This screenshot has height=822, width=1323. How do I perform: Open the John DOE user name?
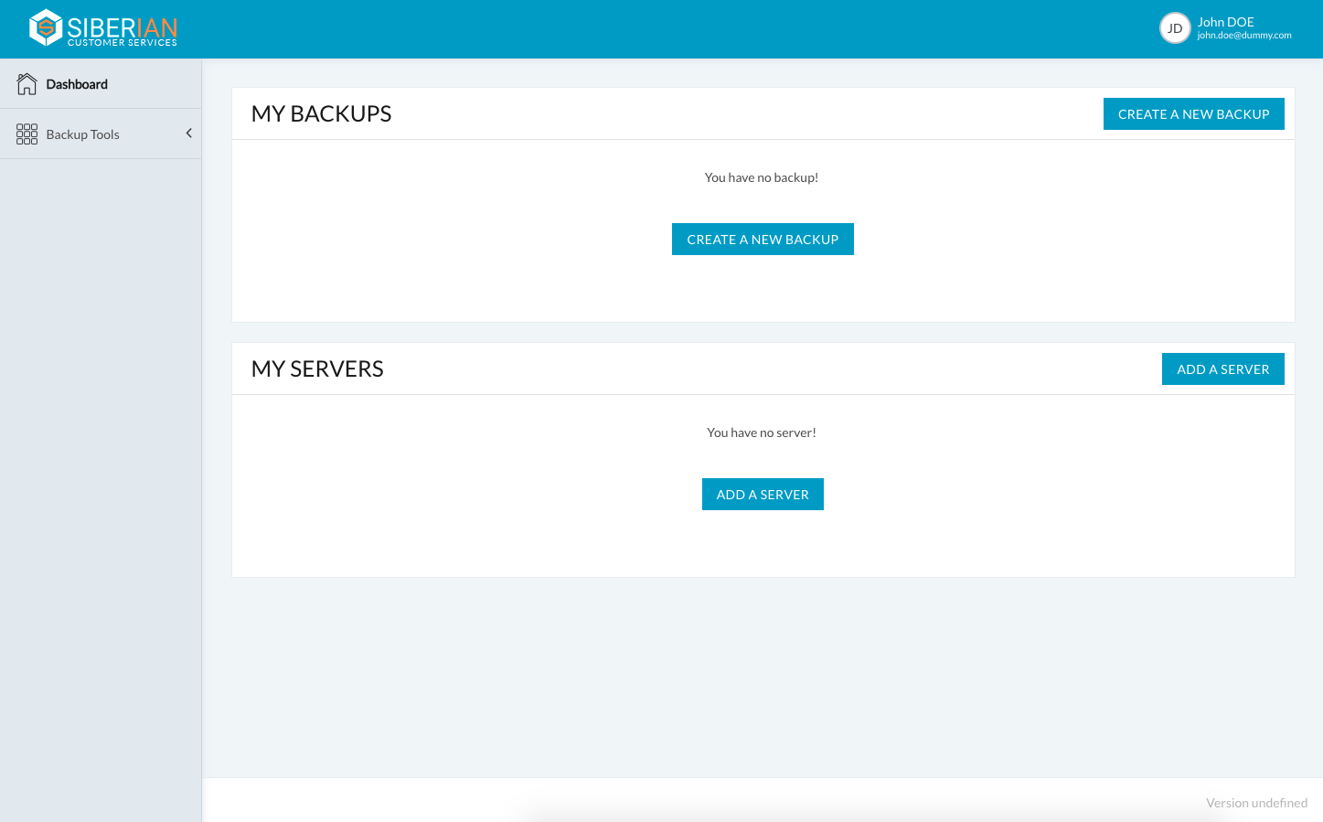coord(1225,22)
